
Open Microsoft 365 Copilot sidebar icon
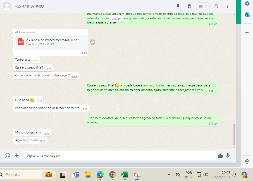247,4
